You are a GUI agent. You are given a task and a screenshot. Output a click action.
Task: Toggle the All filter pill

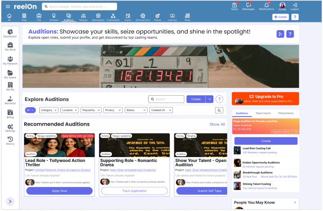pos(30,110)
